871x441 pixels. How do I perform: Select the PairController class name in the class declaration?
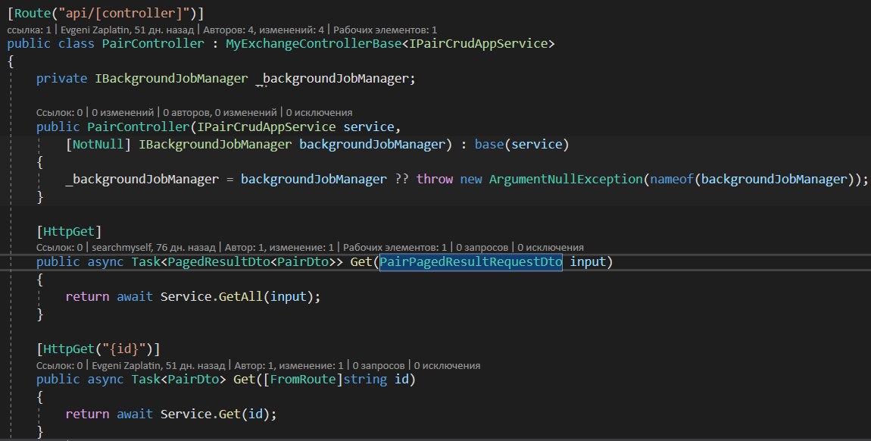(x=153, y=44)
